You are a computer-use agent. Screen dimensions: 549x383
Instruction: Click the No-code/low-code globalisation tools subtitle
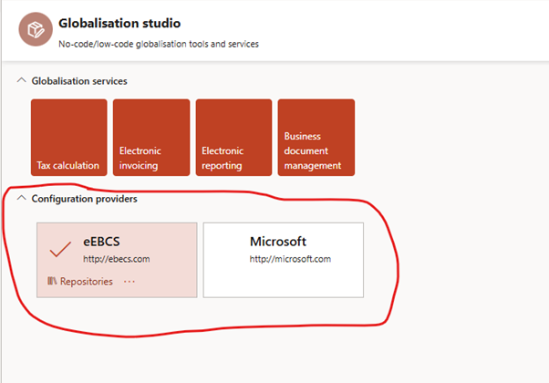pos(159,44)
